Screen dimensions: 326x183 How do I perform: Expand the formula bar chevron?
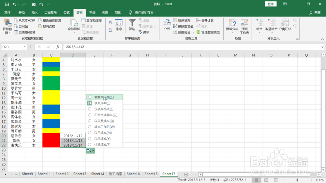[x=322, y=47]
